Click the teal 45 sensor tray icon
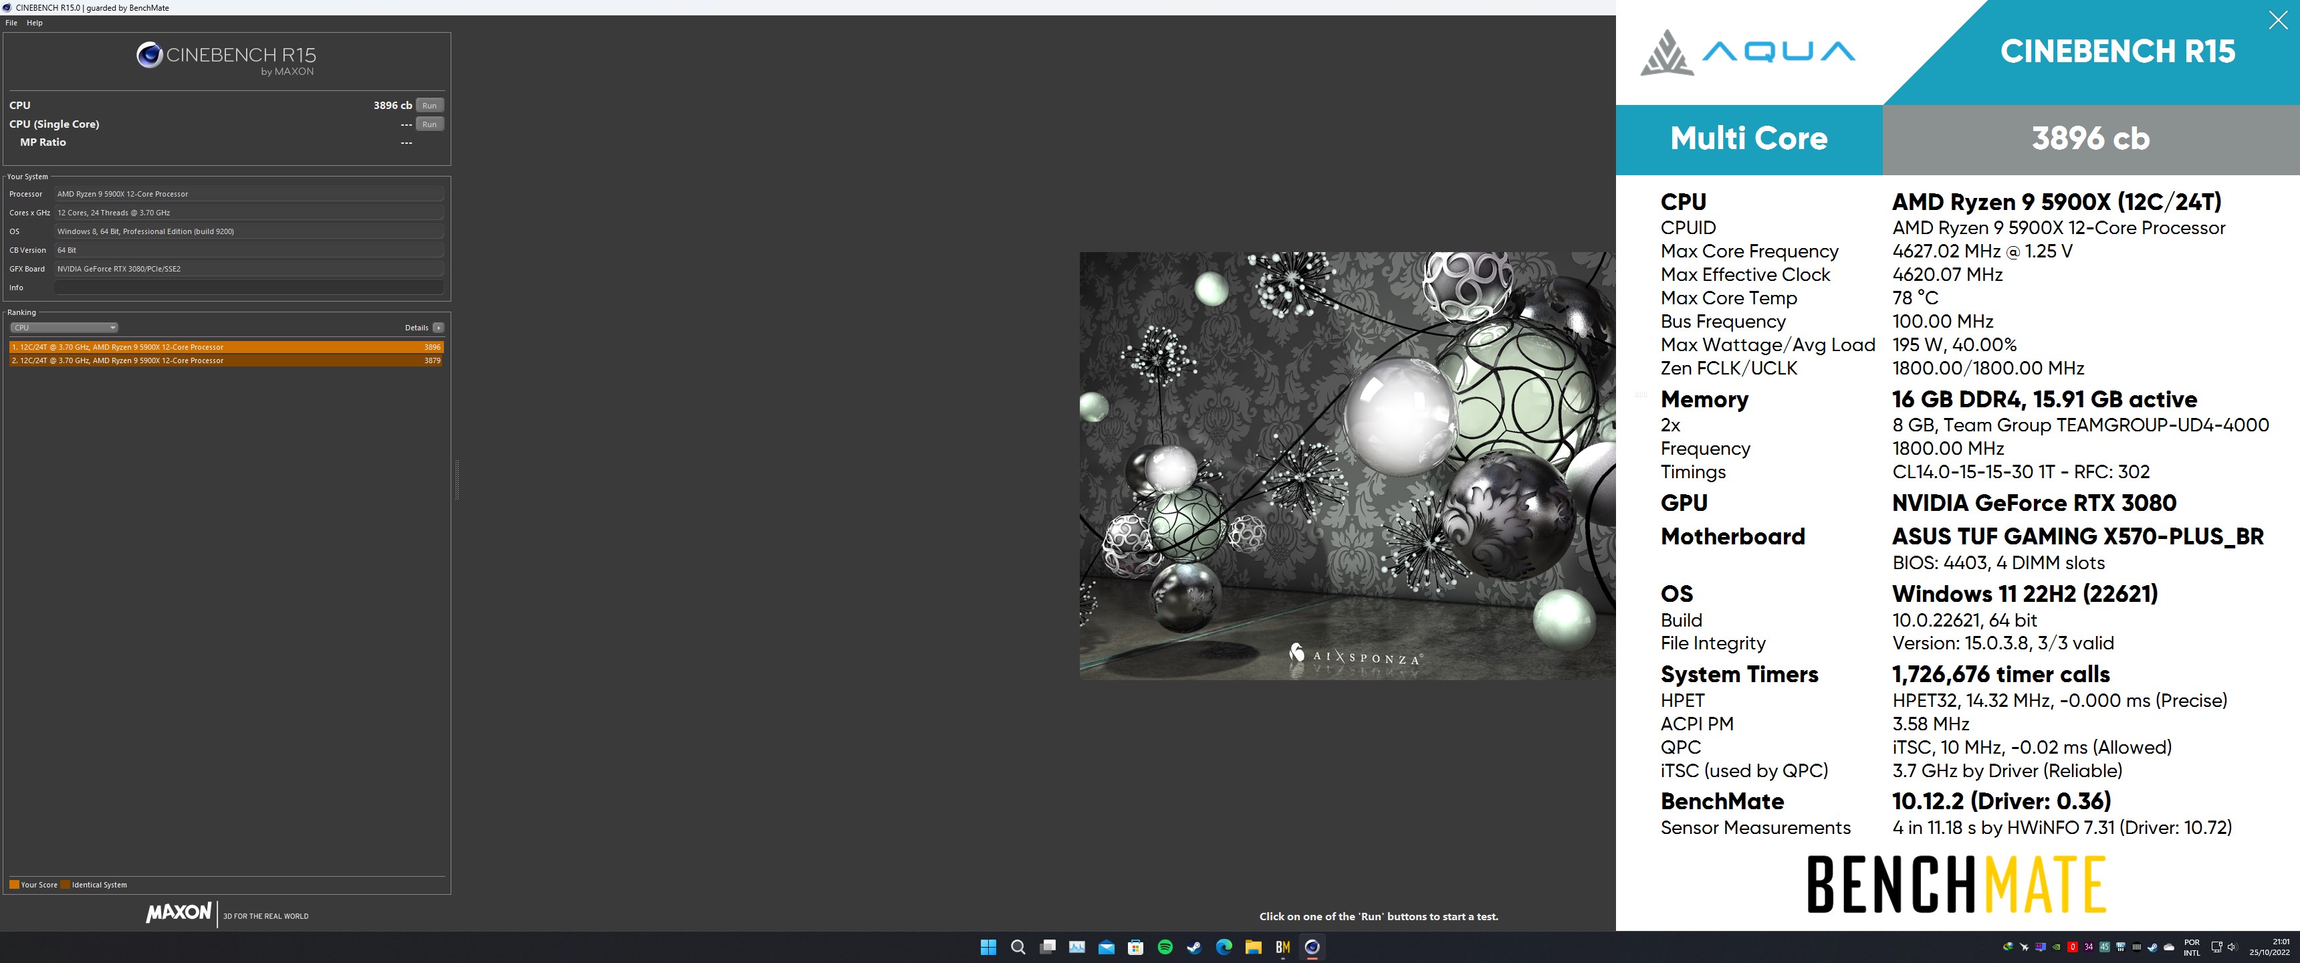This screenshot has width=2300, height=963. pyautogui.click(x=2105, y=947)
